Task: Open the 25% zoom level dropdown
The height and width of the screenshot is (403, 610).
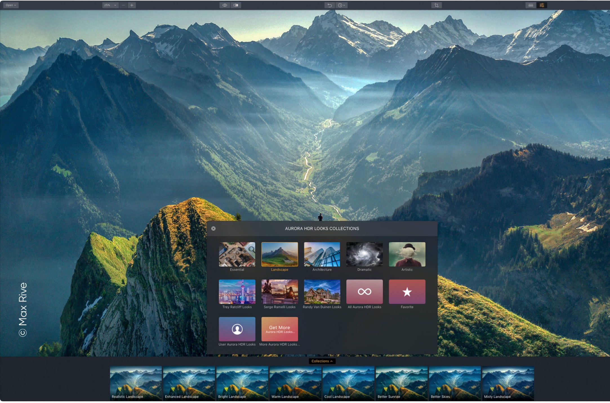Action: 110,5
